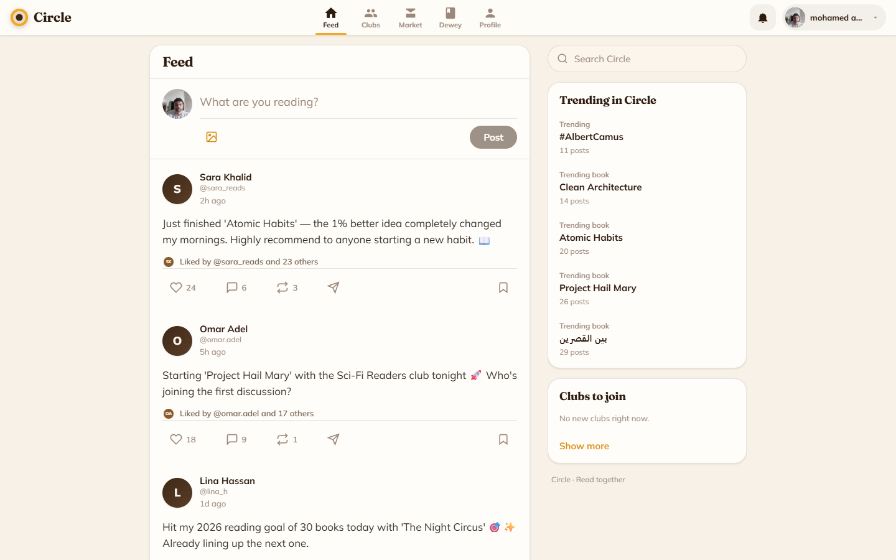The width and height of the screenshot is (896, 560).
Task: Share Sara Khalid's post
Action: (334, 287)
